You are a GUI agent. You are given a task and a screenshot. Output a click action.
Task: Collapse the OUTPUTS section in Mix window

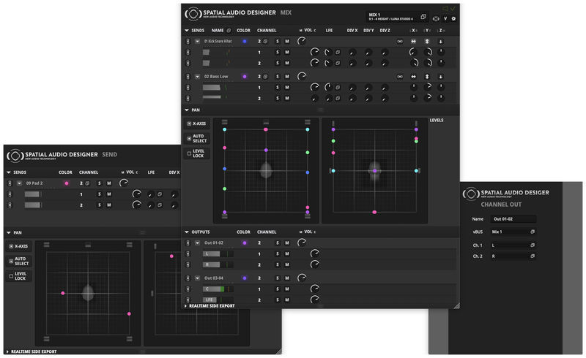[187, 232]
